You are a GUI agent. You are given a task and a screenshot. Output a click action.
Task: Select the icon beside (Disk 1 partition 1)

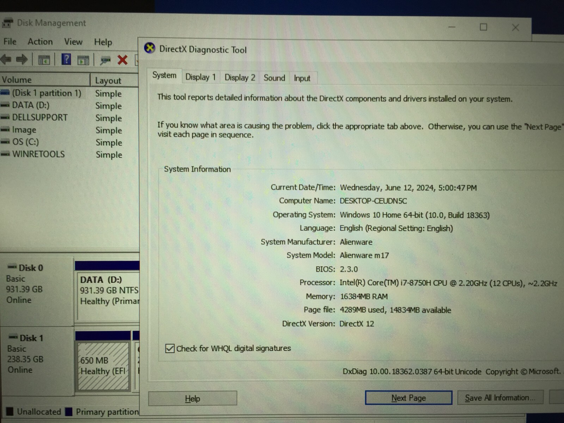point(5,93)
